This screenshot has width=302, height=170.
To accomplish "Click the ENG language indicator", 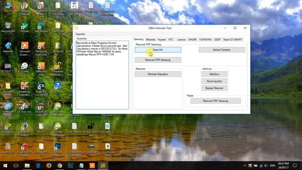I will pos(273,165).
